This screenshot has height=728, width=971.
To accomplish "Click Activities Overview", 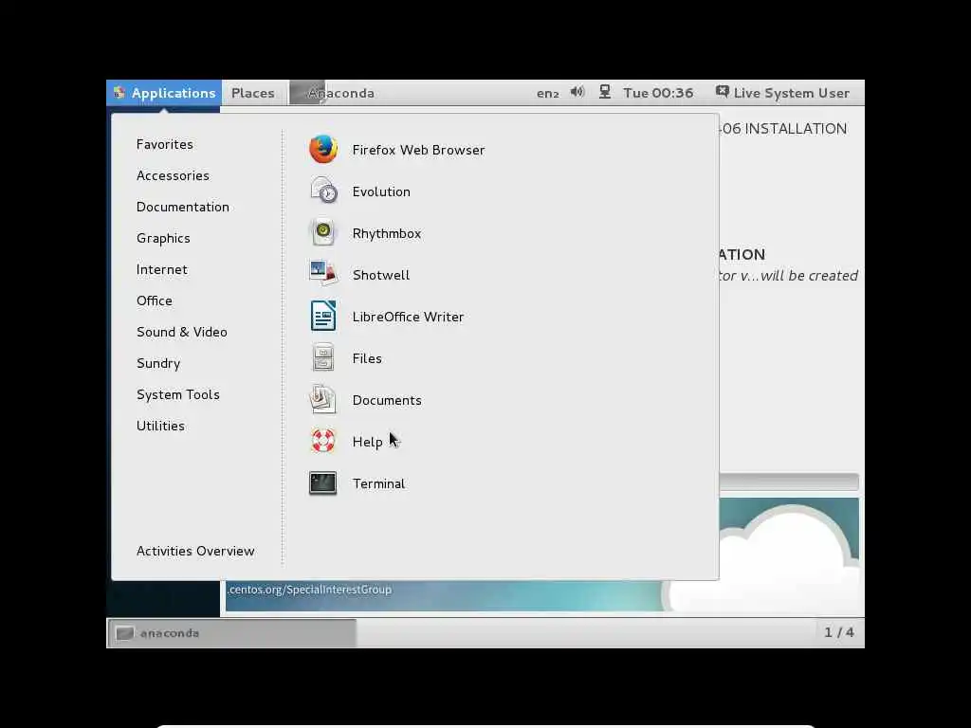I will 195,551.
